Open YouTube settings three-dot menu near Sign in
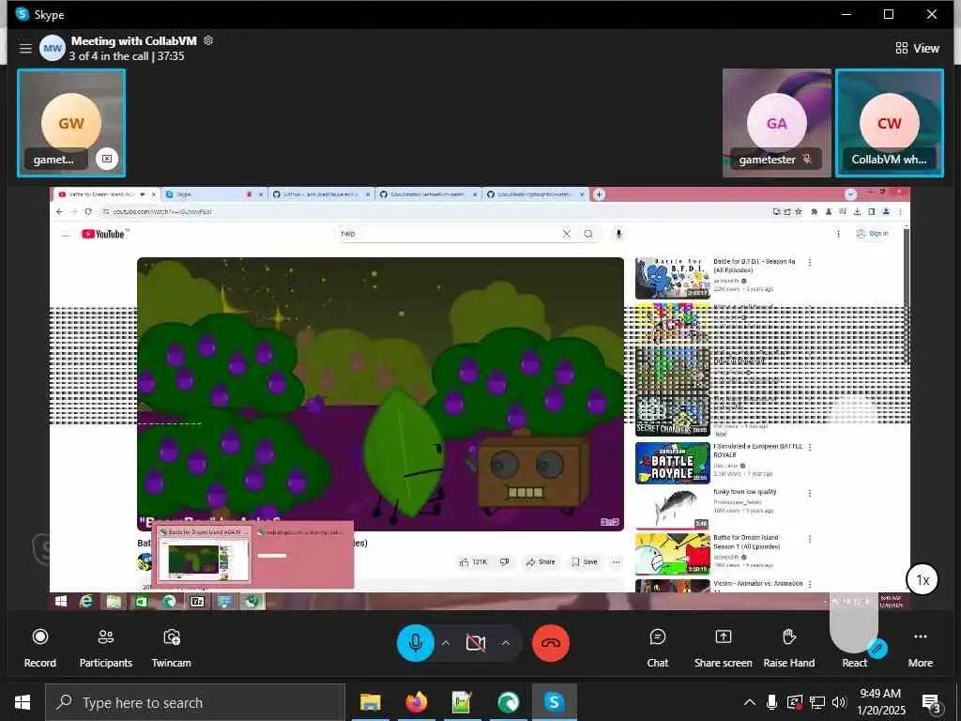 tap(838, 234)
